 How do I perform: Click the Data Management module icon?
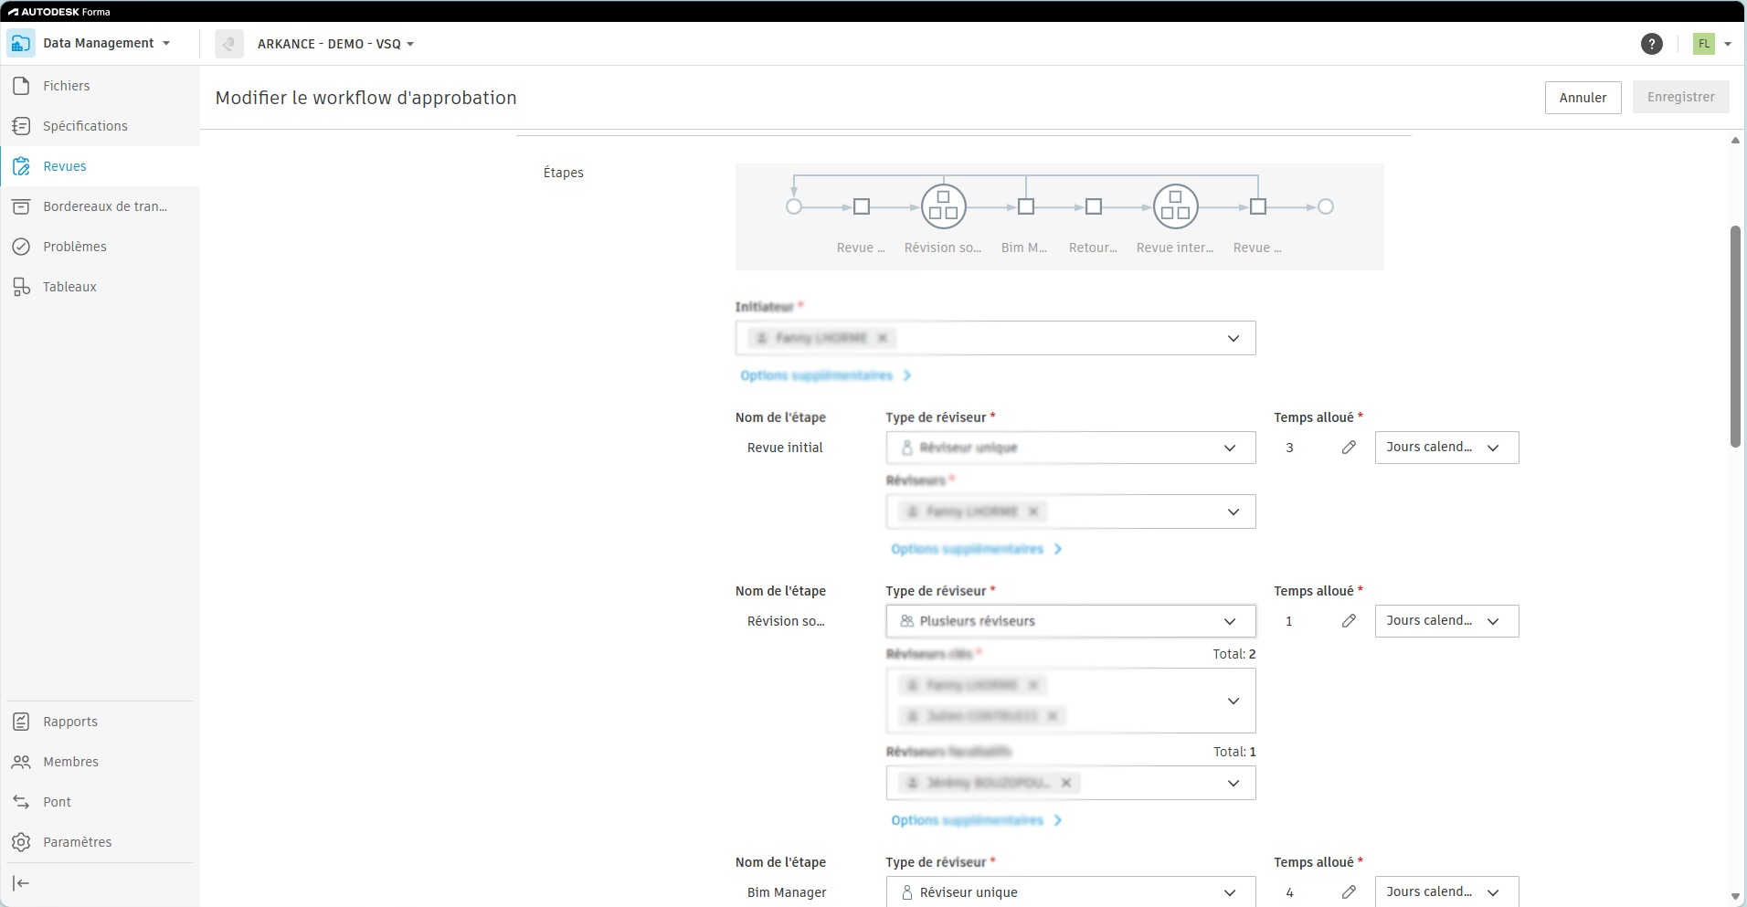21,43
